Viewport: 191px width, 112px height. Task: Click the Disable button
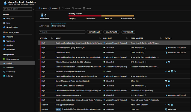[x=76, y=8]
